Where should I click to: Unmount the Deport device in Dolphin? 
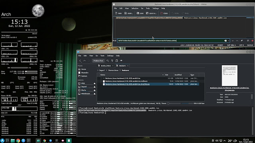coord(94,87)
